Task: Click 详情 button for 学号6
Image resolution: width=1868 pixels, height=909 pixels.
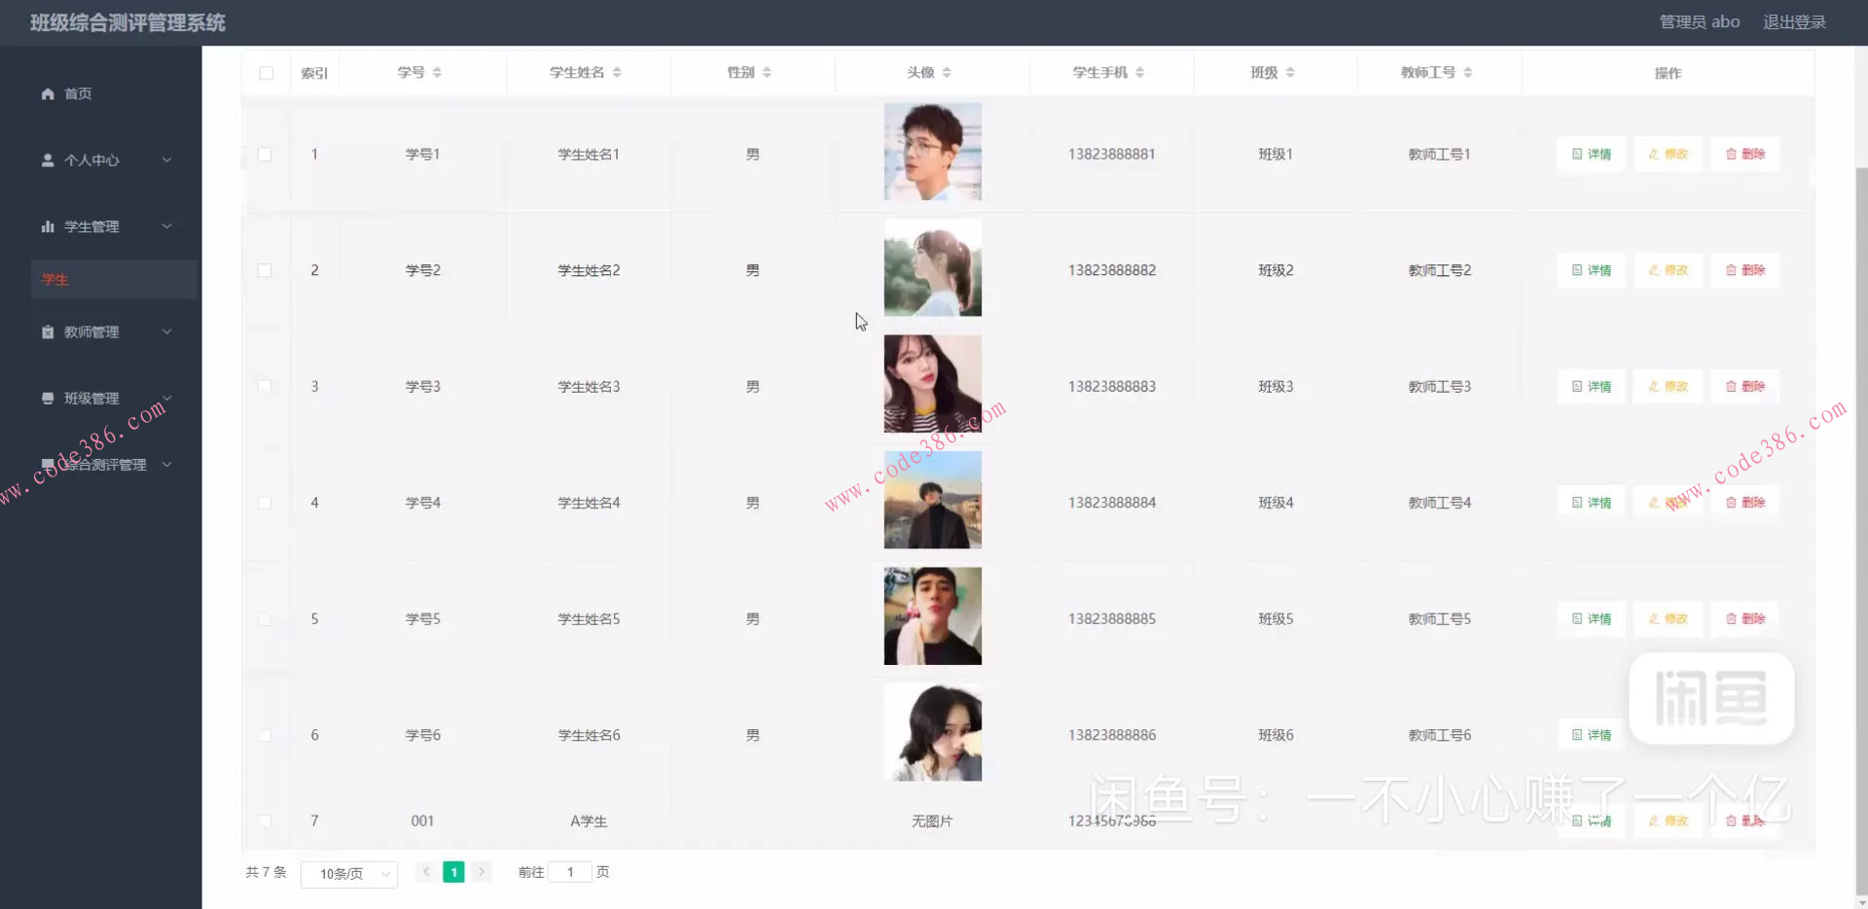Action: click(1590, 735)
